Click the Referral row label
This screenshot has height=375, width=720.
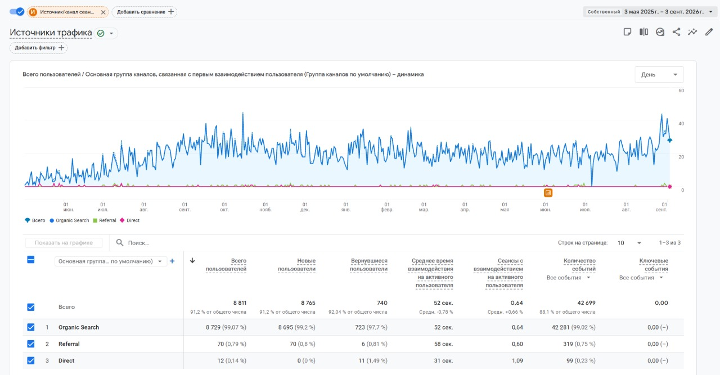(69, 344)
